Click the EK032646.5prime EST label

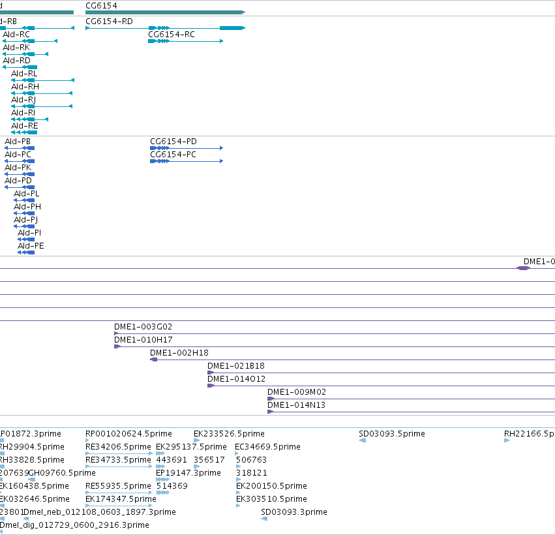coord(35,500)
